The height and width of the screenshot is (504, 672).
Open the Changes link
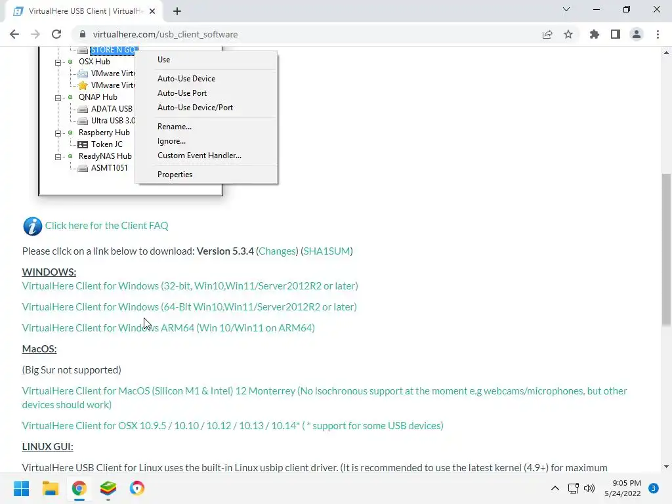278,251
